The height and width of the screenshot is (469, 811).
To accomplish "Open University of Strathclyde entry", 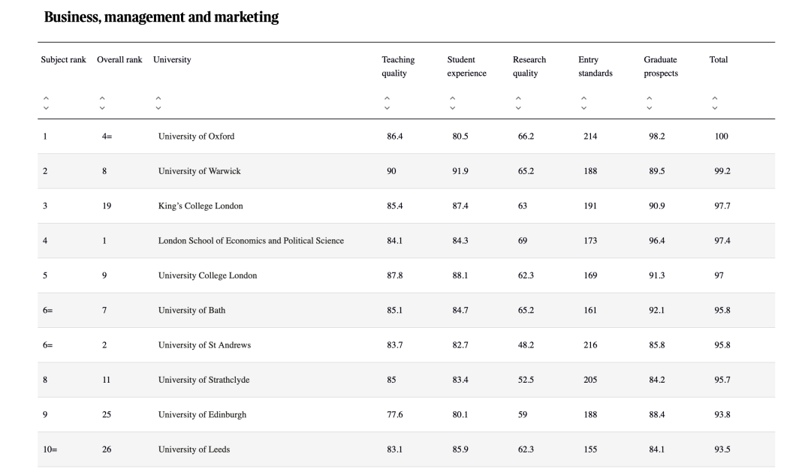I will click(x=204, y=380).
